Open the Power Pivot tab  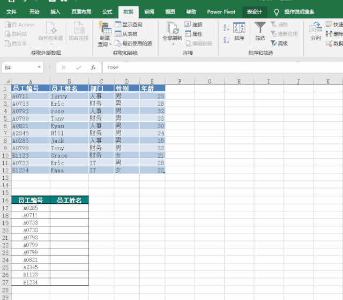221,12
